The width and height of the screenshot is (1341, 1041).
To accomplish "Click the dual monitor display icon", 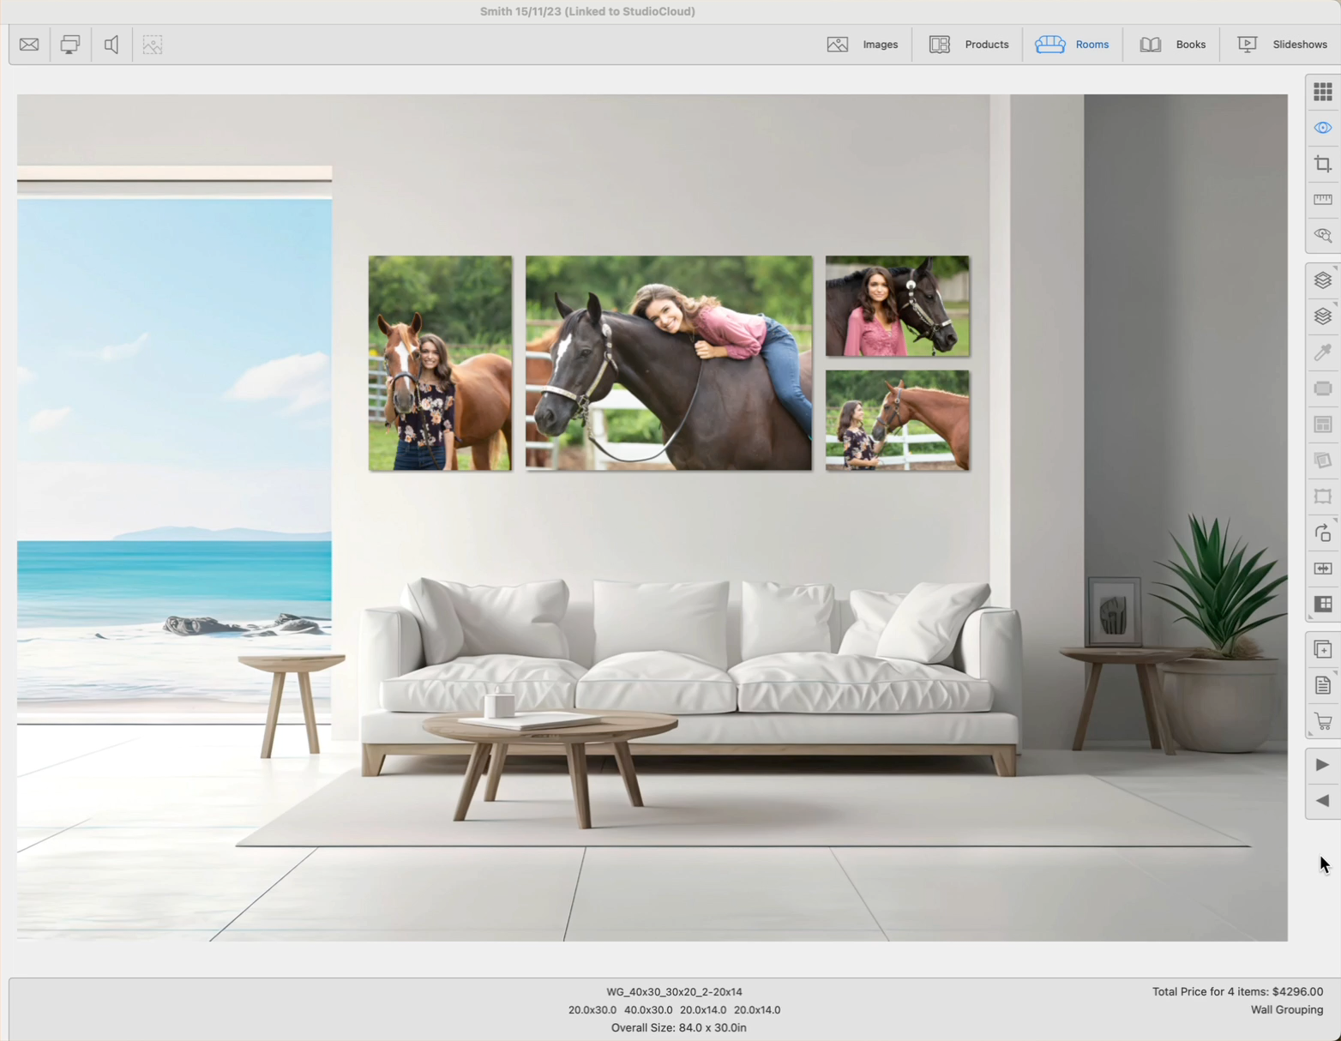I will (x=70, y=45).
